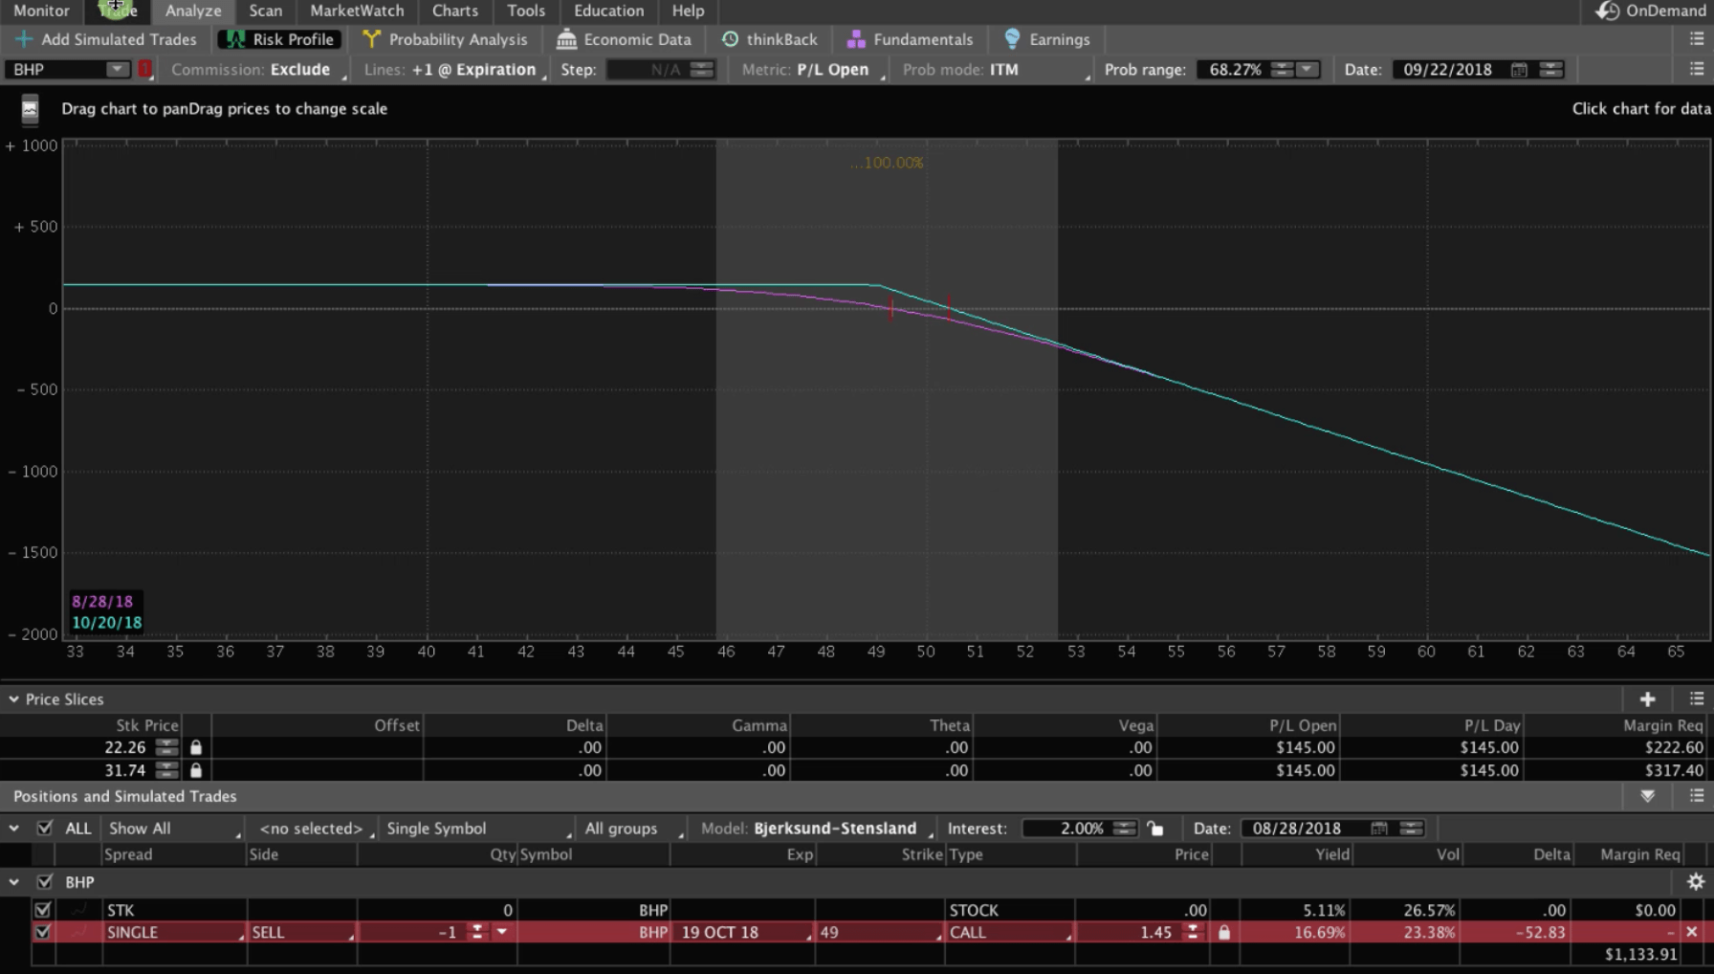This screenshot has height=974, width=1714.
Task: Collapse the BHP position group
Action: [13, 882]
